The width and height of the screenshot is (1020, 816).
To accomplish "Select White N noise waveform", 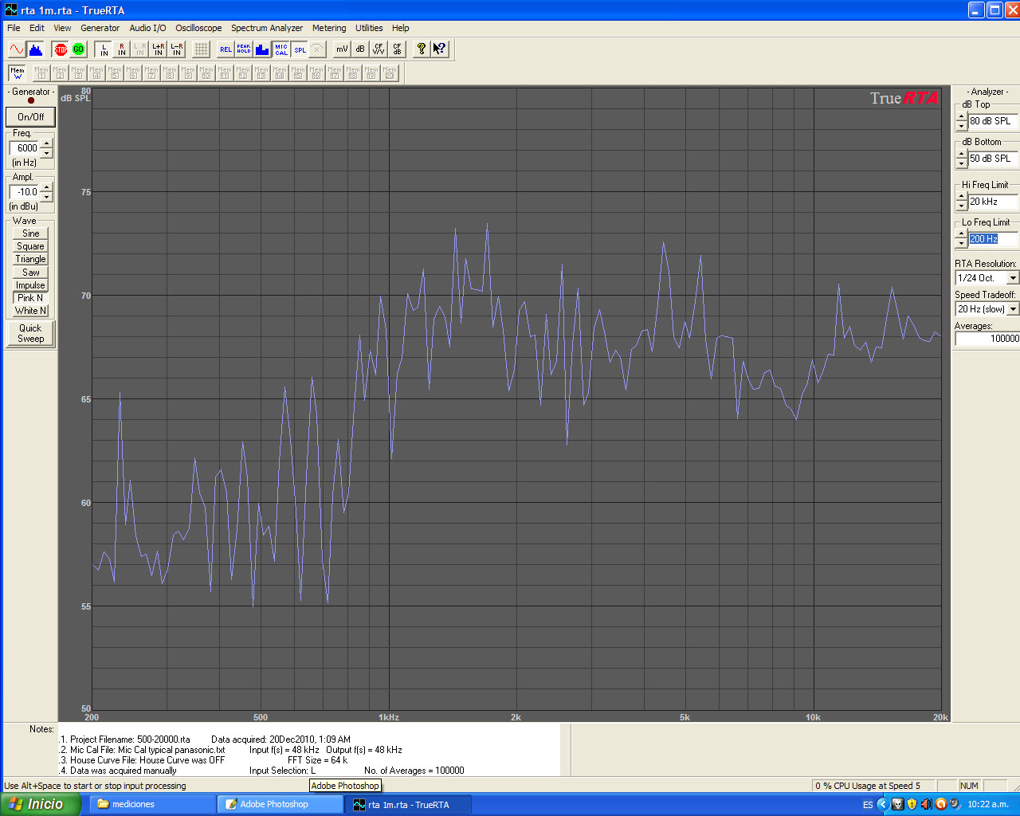I will point(31,311).
